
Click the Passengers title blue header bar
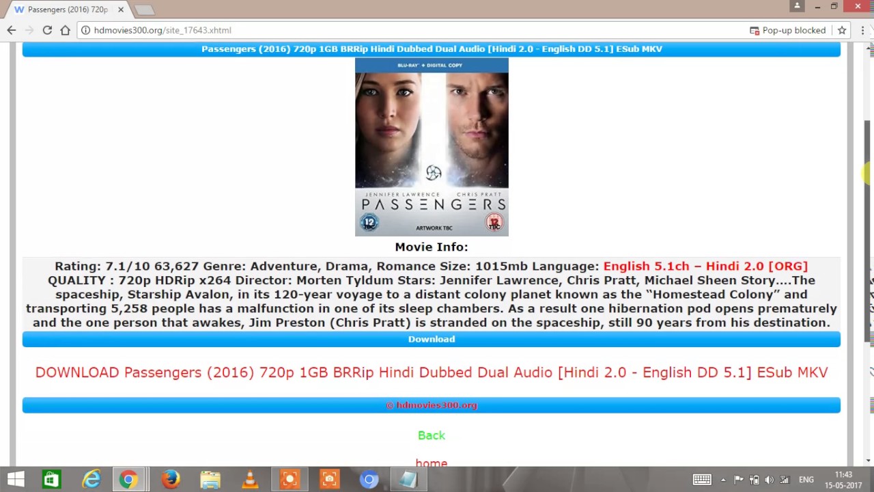pos(432,49)
